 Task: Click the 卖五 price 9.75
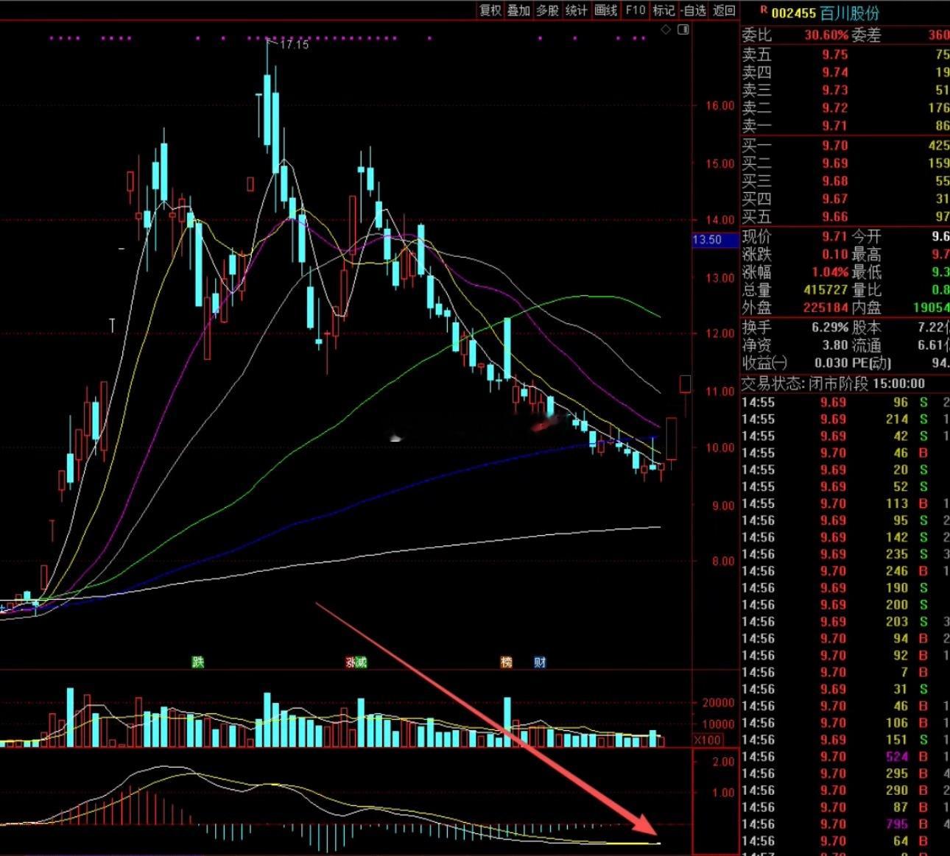pos(835,54)
